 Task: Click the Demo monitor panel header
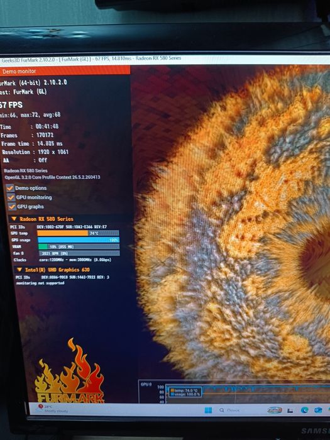pos(65,71)
